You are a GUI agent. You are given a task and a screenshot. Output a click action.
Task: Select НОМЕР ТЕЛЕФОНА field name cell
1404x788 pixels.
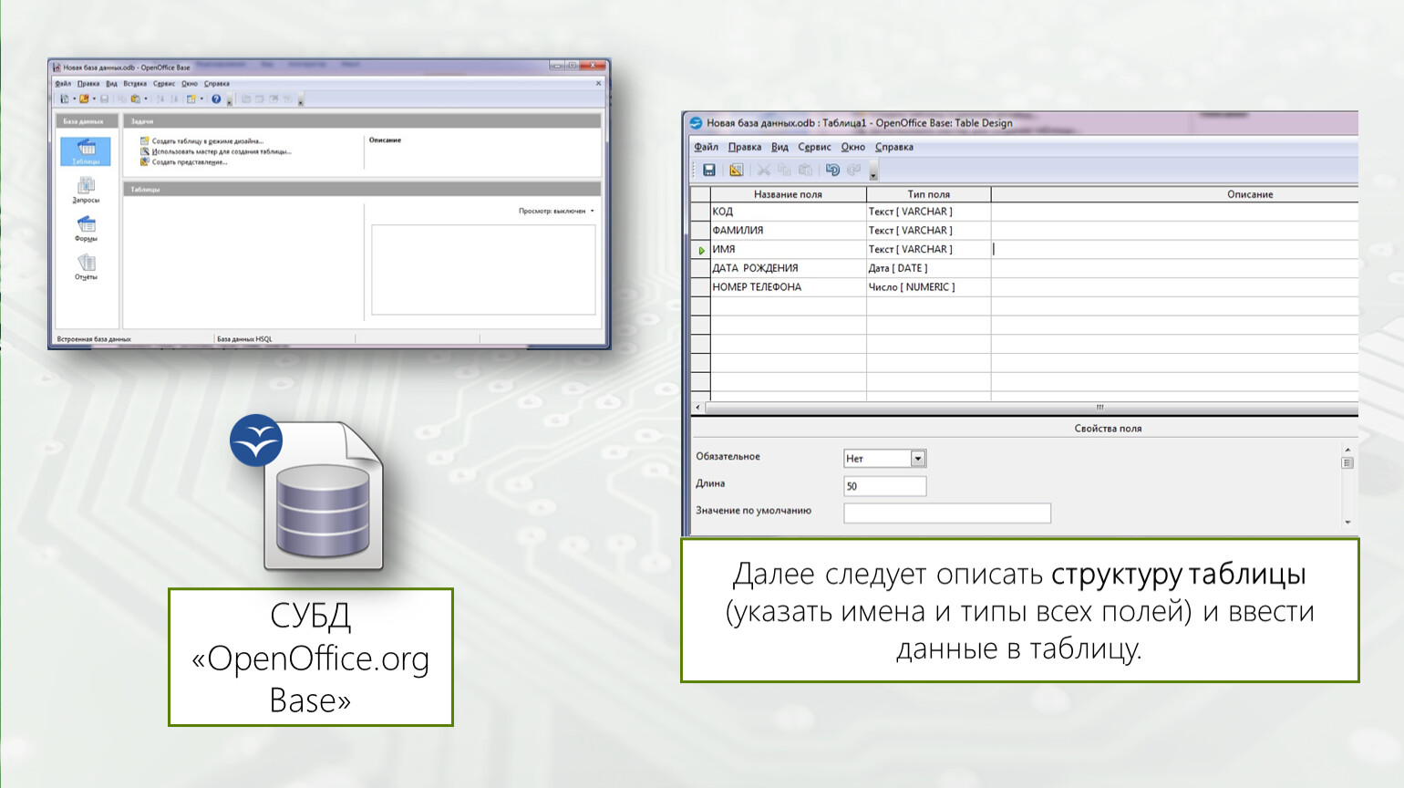click(x=788, y=287)
